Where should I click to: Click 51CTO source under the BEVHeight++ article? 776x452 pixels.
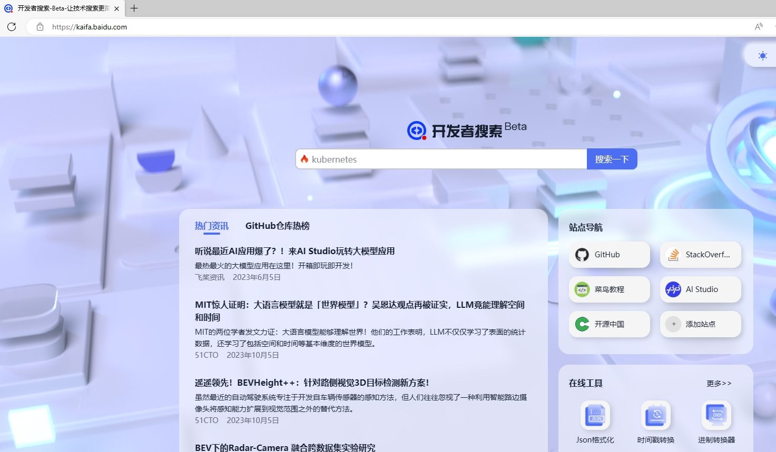pyautogui.click(x=207, y=420)
